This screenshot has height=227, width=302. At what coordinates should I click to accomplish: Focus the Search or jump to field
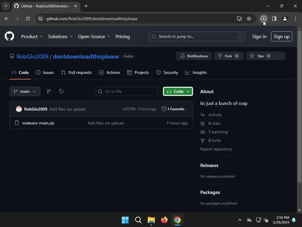[197, 36]
